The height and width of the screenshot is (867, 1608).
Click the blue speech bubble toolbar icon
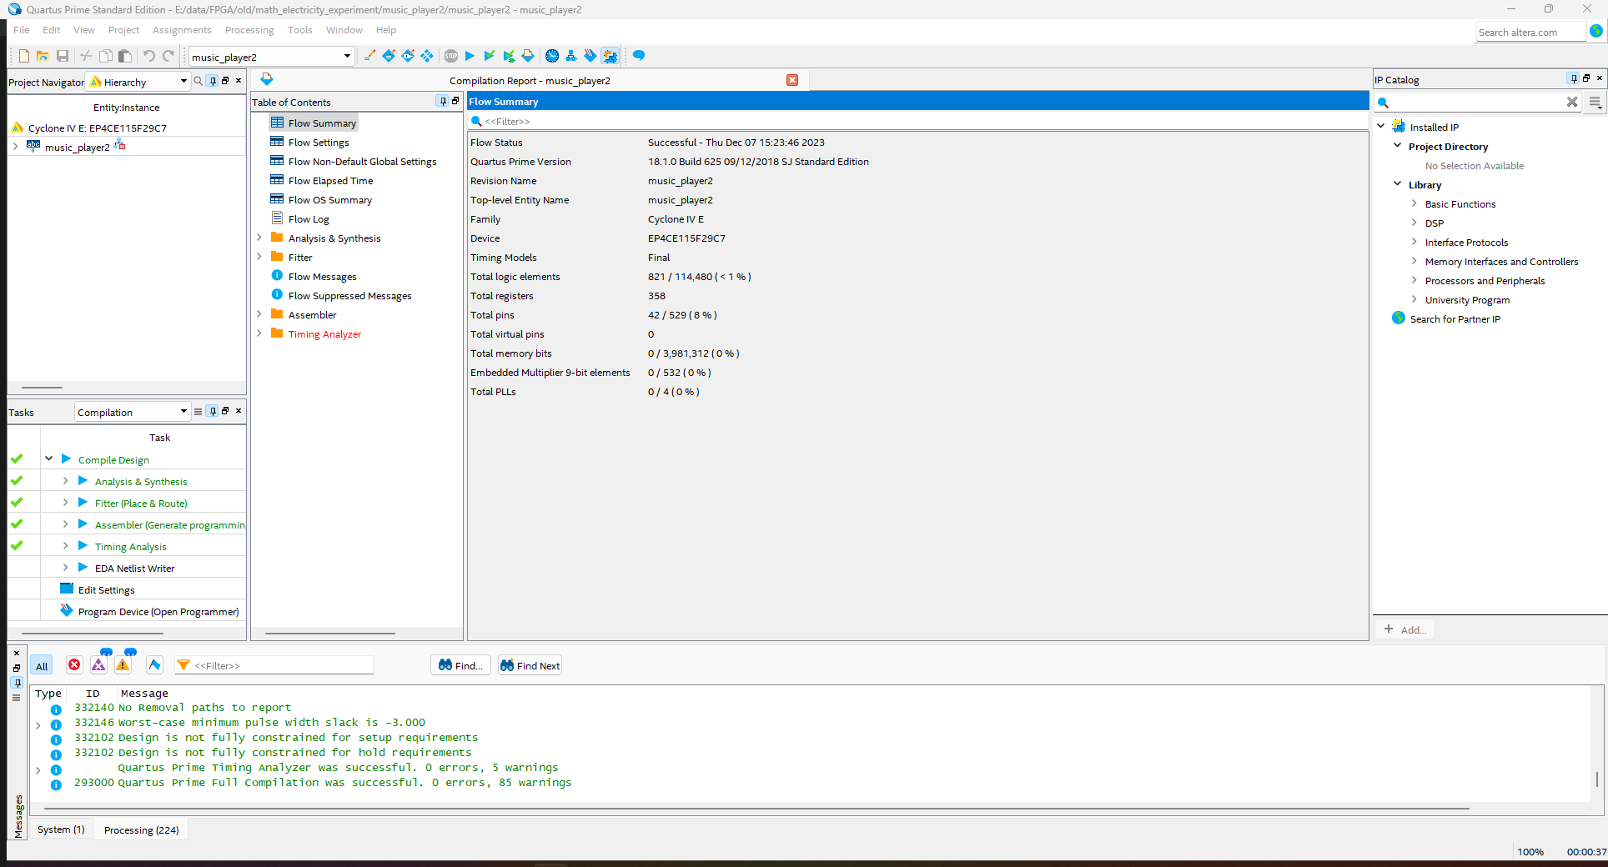(x=639, y=56)
